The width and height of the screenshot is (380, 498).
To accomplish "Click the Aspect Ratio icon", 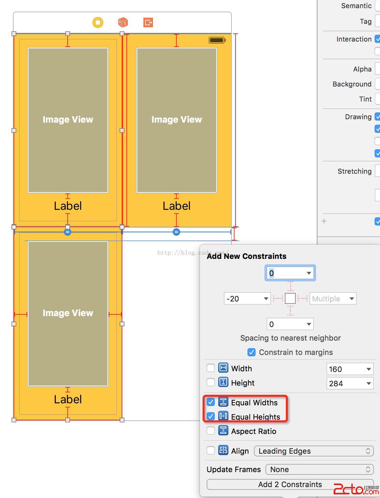I will tap(223, 431).
